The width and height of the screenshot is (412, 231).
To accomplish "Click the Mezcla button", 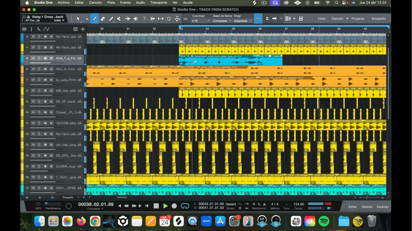I will point(367,207).
